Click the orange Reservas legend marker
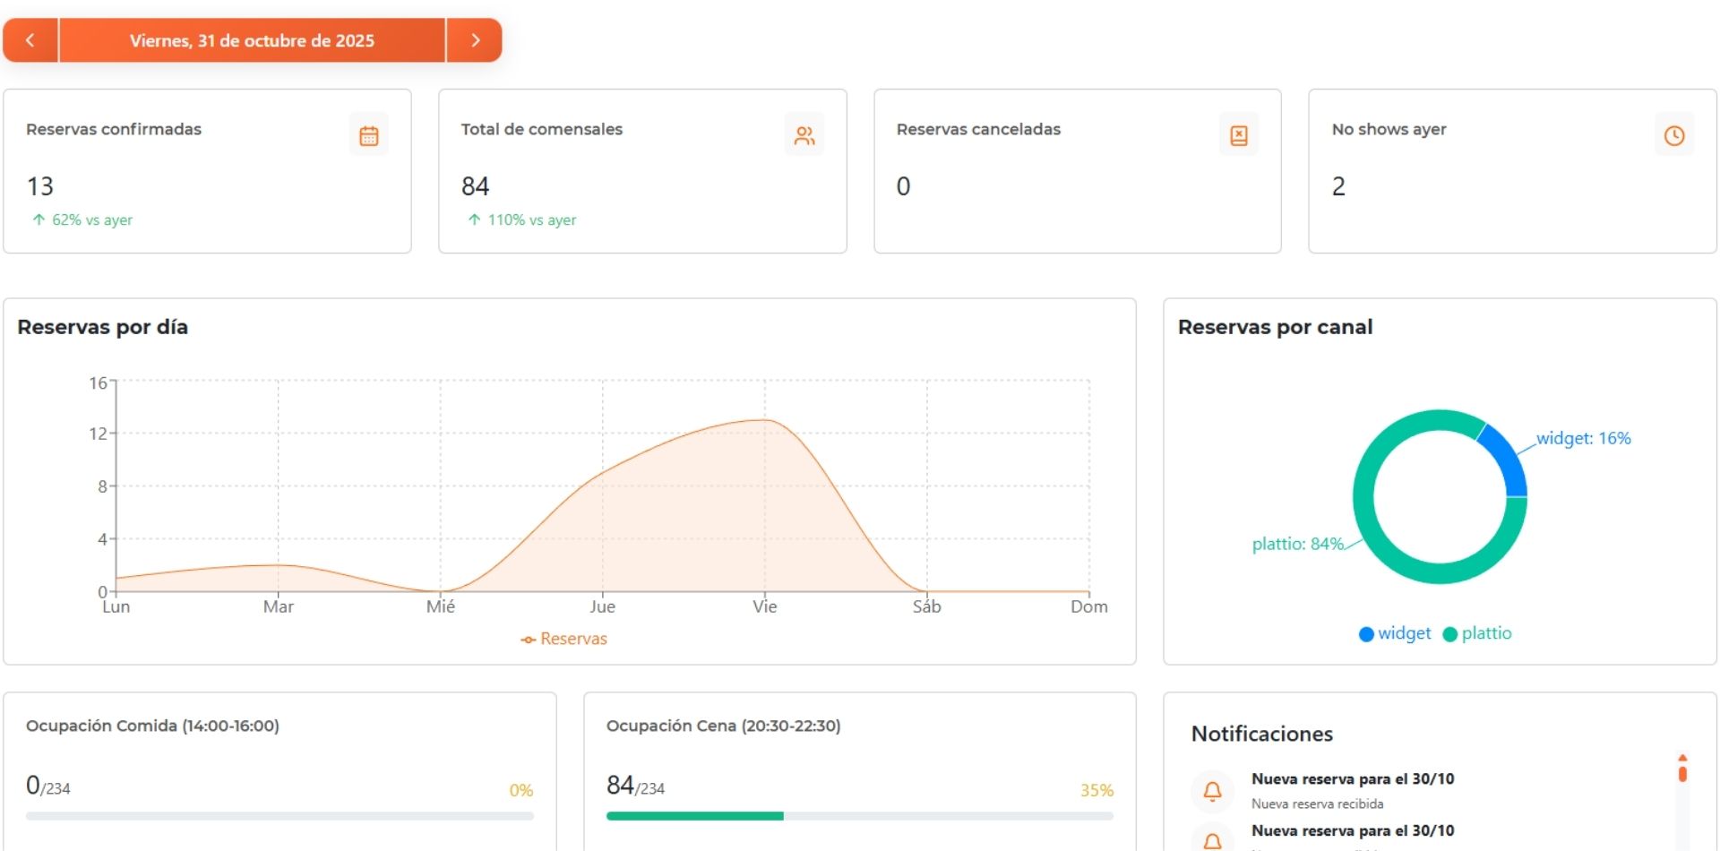 (x=529, y=638)
